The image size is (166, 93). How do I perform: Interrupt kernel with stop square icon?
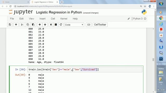pyautogui.click(x=56, y=25)
